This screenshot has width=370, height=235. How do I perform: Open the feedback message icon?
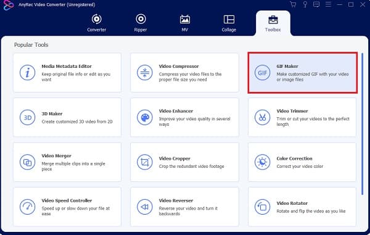coord(316,4)
